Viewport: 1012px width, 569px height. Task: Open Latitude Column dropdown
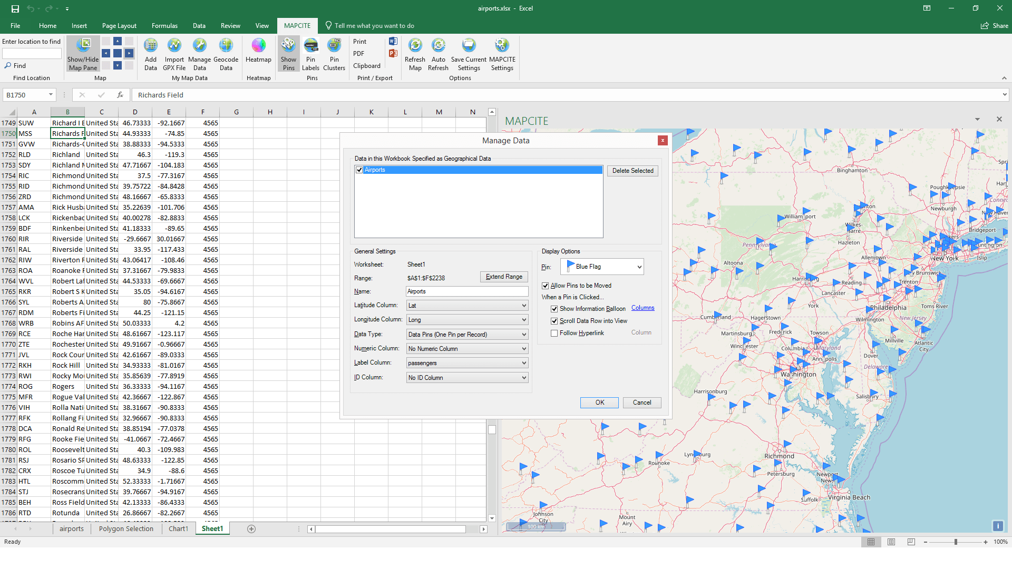click(468, 306)
